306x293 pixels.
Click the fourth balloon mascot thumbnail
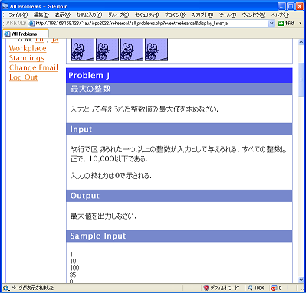tap(156, 50)
